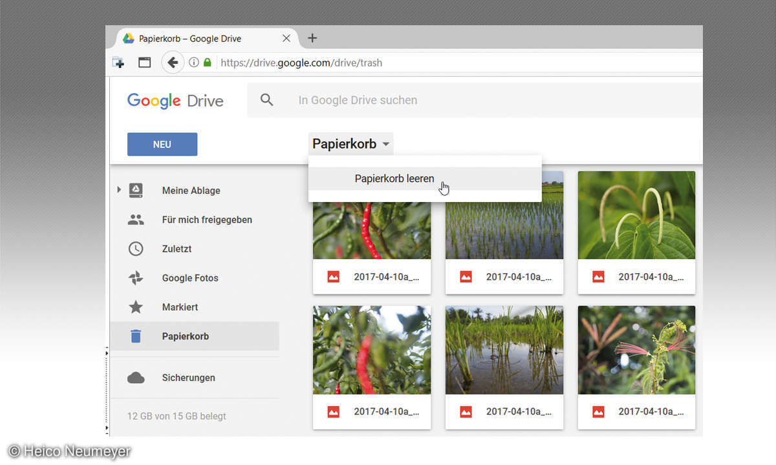Select the rice reflection in water thumbnail
The width and height of the screenshot is (776, 465).
[504, 350]
